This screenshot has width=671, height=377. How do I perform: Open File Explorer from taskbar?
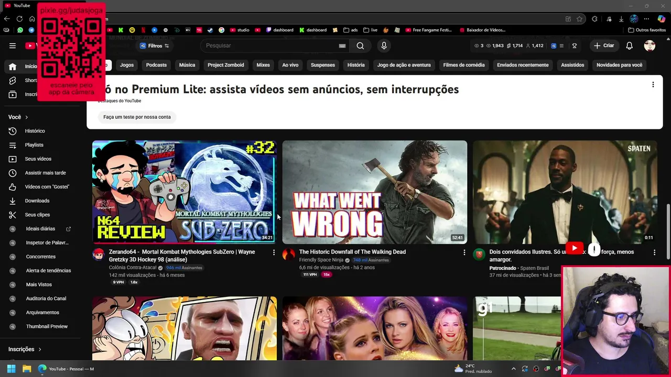pyautogui.click(x=27, y=369)
